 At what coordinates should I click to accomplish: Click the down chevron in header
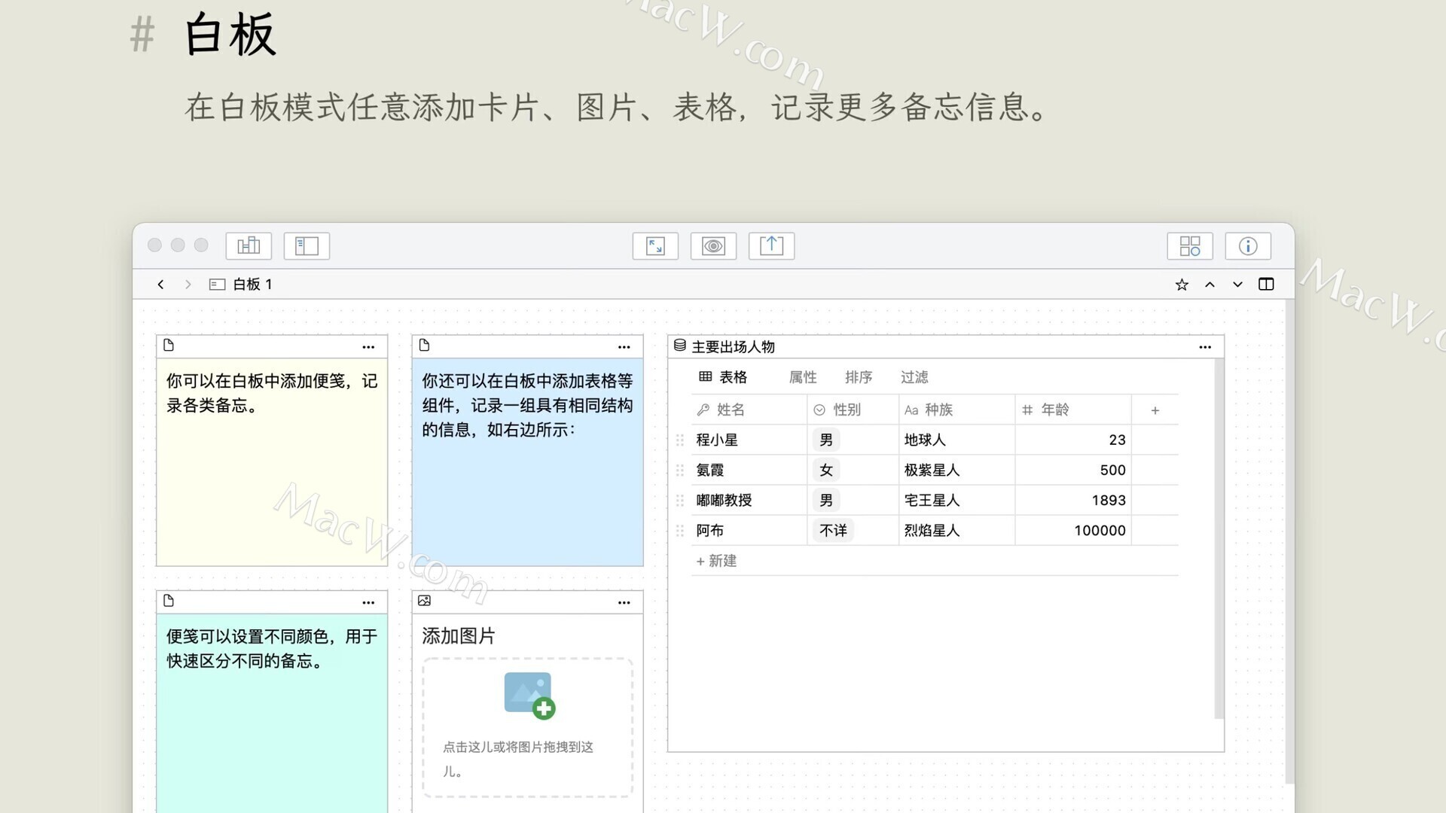[1237, 285]
